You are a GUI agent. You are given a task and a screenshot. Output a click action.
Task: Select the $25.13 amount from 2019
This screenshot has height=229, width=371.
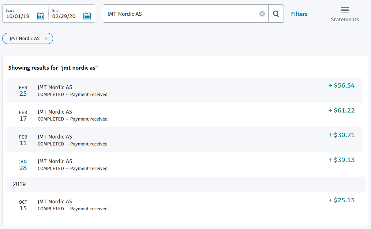point(341,200)
